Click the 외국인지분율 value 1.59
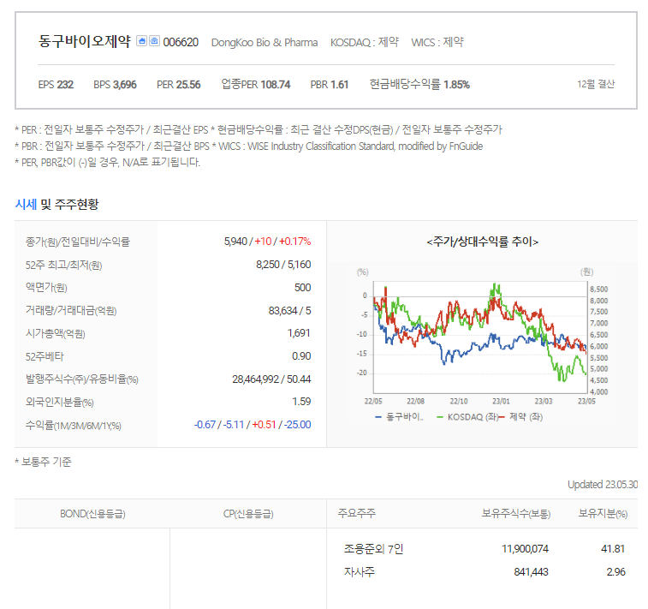Viewport: 648px width, 609px height. (301, 402)
